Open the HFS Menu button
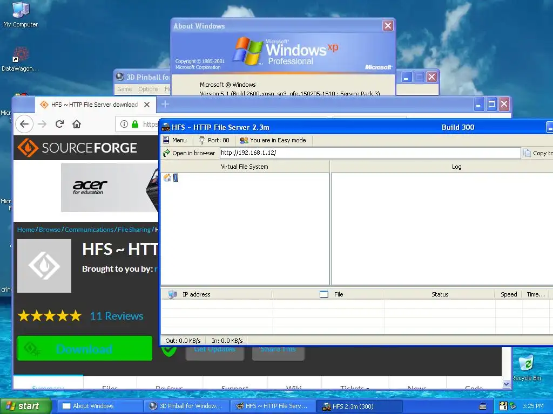 click(175, 140)
